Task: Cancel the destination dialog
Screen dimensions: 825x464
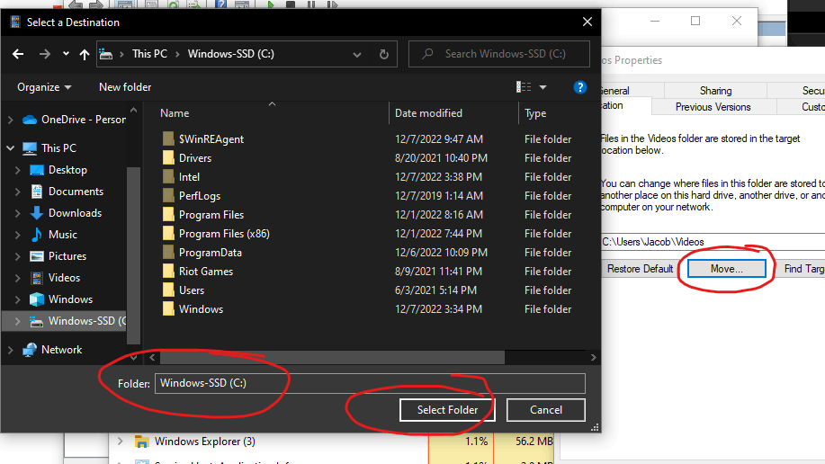Action: tap(545, 410)
